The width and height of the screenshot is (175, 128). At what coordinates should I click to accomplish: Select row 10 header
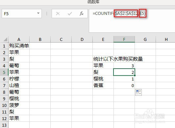4,105
